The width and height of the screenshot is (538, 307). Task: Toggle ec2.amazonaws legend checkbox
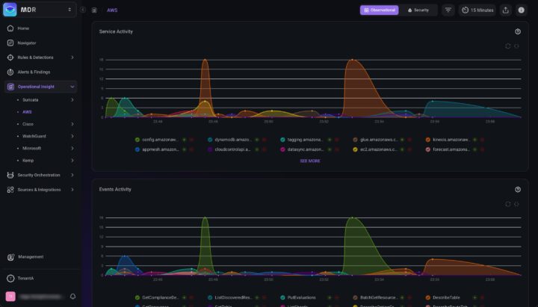355,149
